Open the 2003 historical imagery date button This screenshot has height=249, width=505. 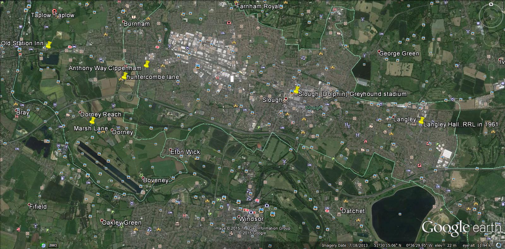pos(53,245)
